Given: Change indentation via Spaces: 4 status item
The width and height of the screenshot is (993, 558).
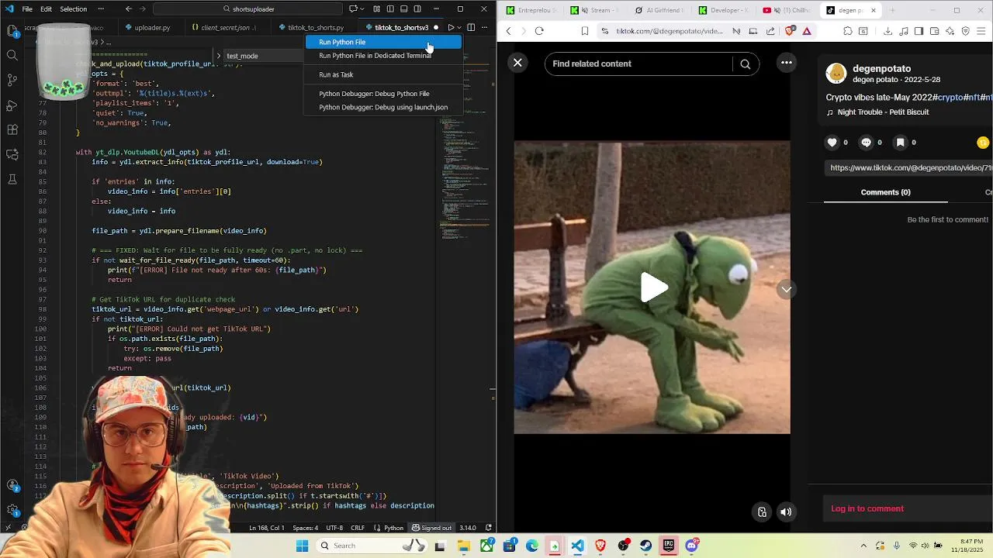Looking at the screenshot, I should tap(305, 528).
